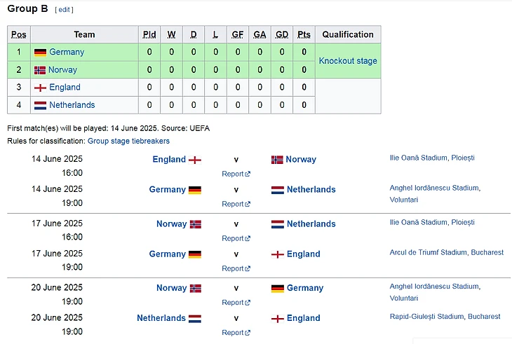The width and height of the screenshot is (512, 344).
Task: Click the Pts column header
Action: click(x=304, y=34)
